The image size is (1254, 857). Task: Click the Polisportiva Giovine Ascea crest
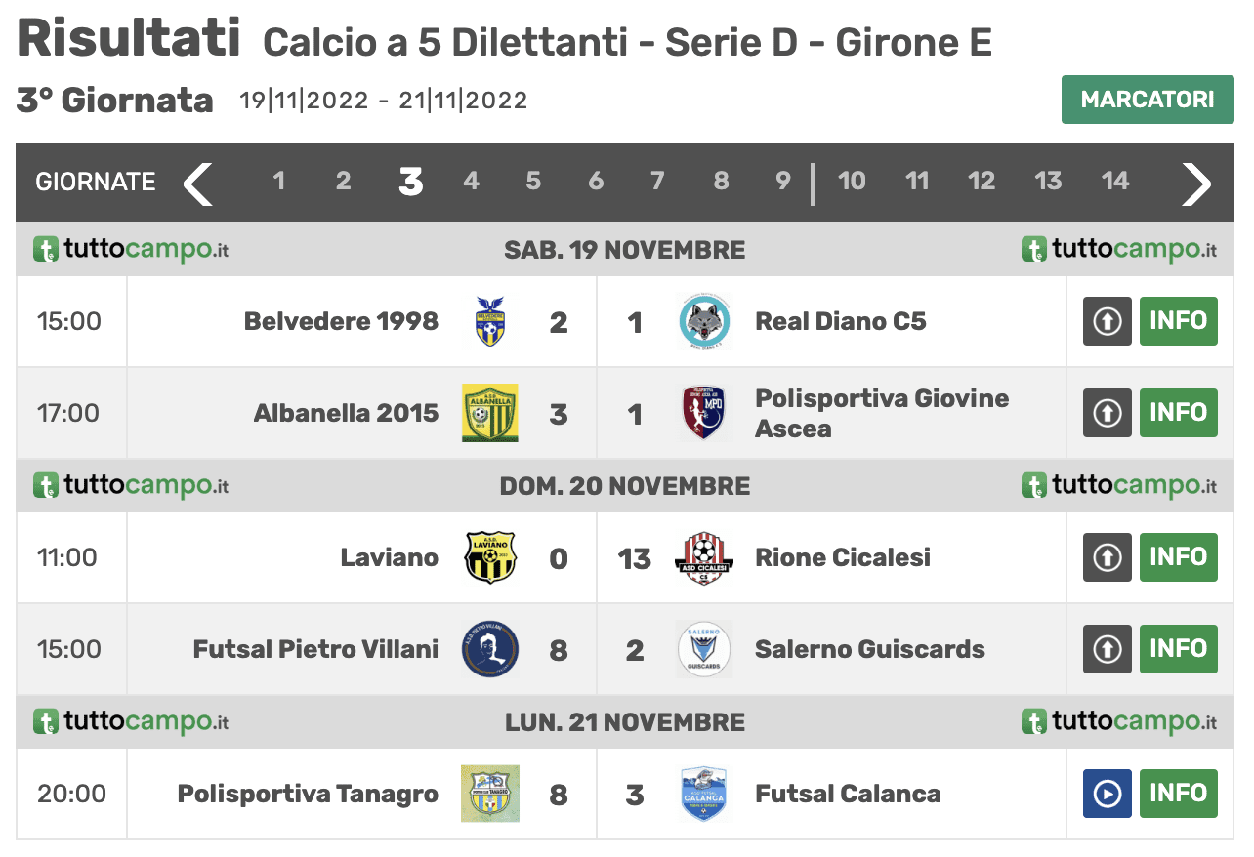(x=704, y=413)
